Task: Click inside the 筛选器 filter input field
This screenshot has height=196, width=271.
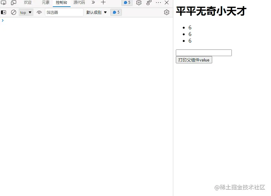Action: 63,12
